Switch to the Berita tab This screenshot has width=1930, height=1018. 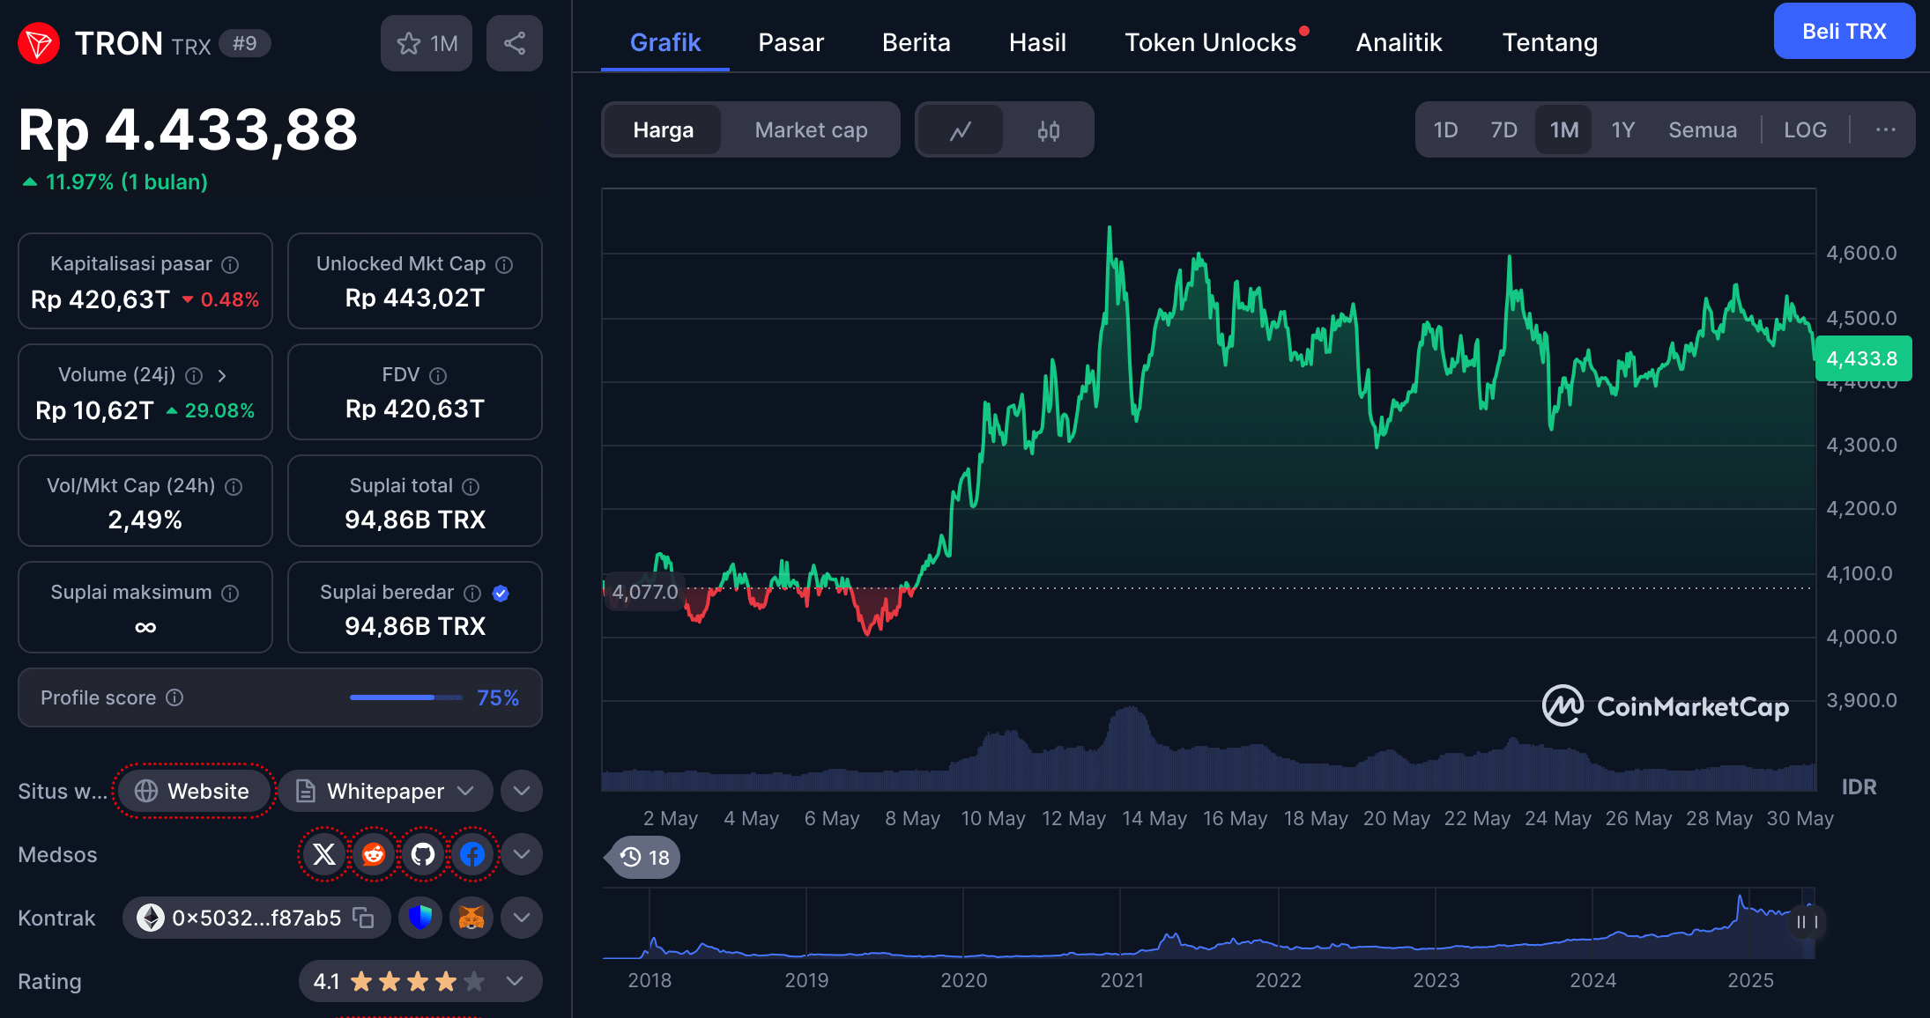916,42
